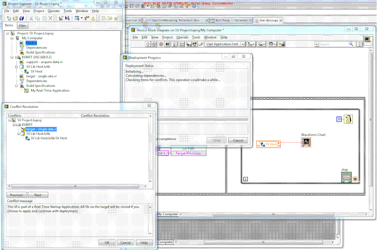Click Paste icon in Project Explorer toolbar
The height and width of the screenshot is (250, 377).
[x=44, y=18]
